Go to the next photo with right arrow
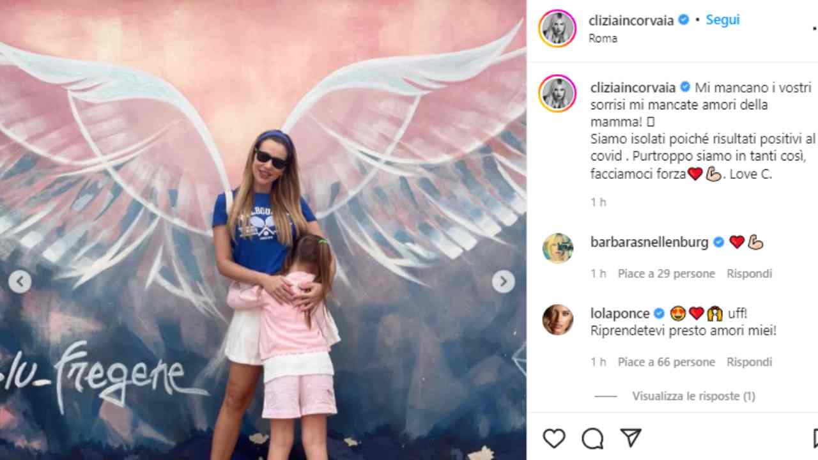 point(504,281)
